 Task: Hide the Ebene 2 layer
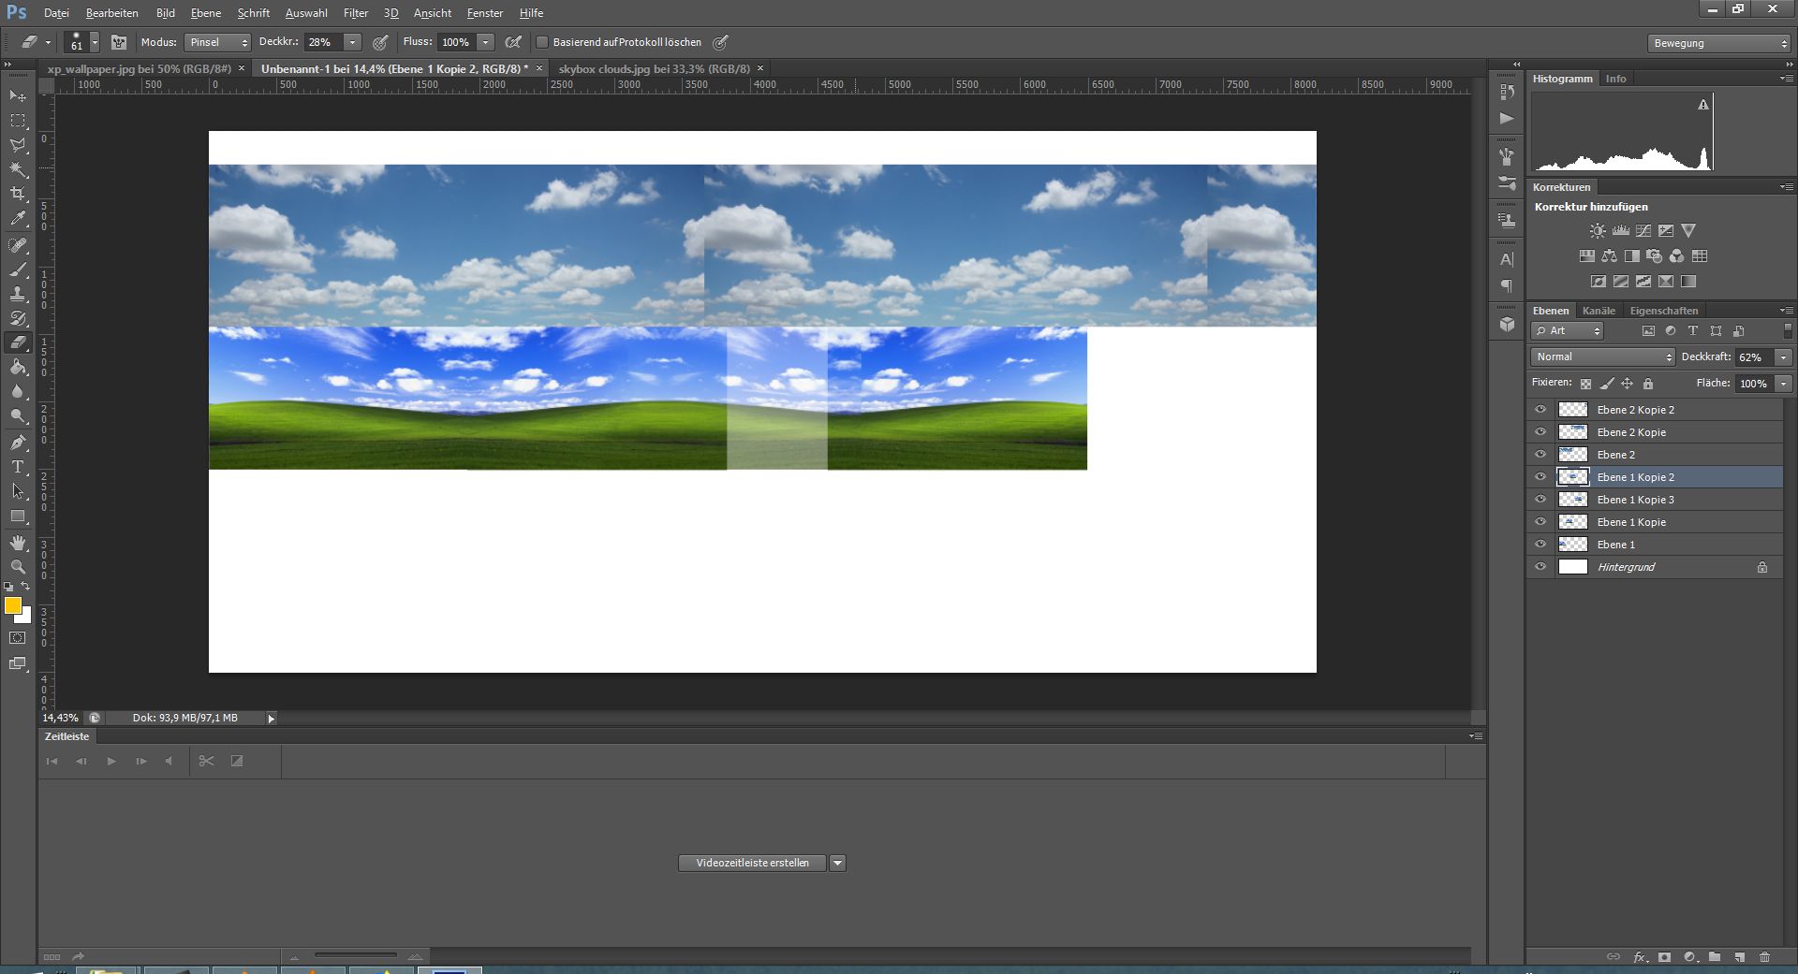click(x=1540, y=454)
